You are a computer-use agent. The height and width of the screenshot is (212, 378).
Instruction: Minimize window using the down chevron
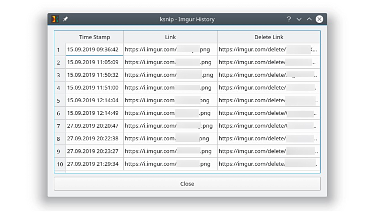click(299, 19)
